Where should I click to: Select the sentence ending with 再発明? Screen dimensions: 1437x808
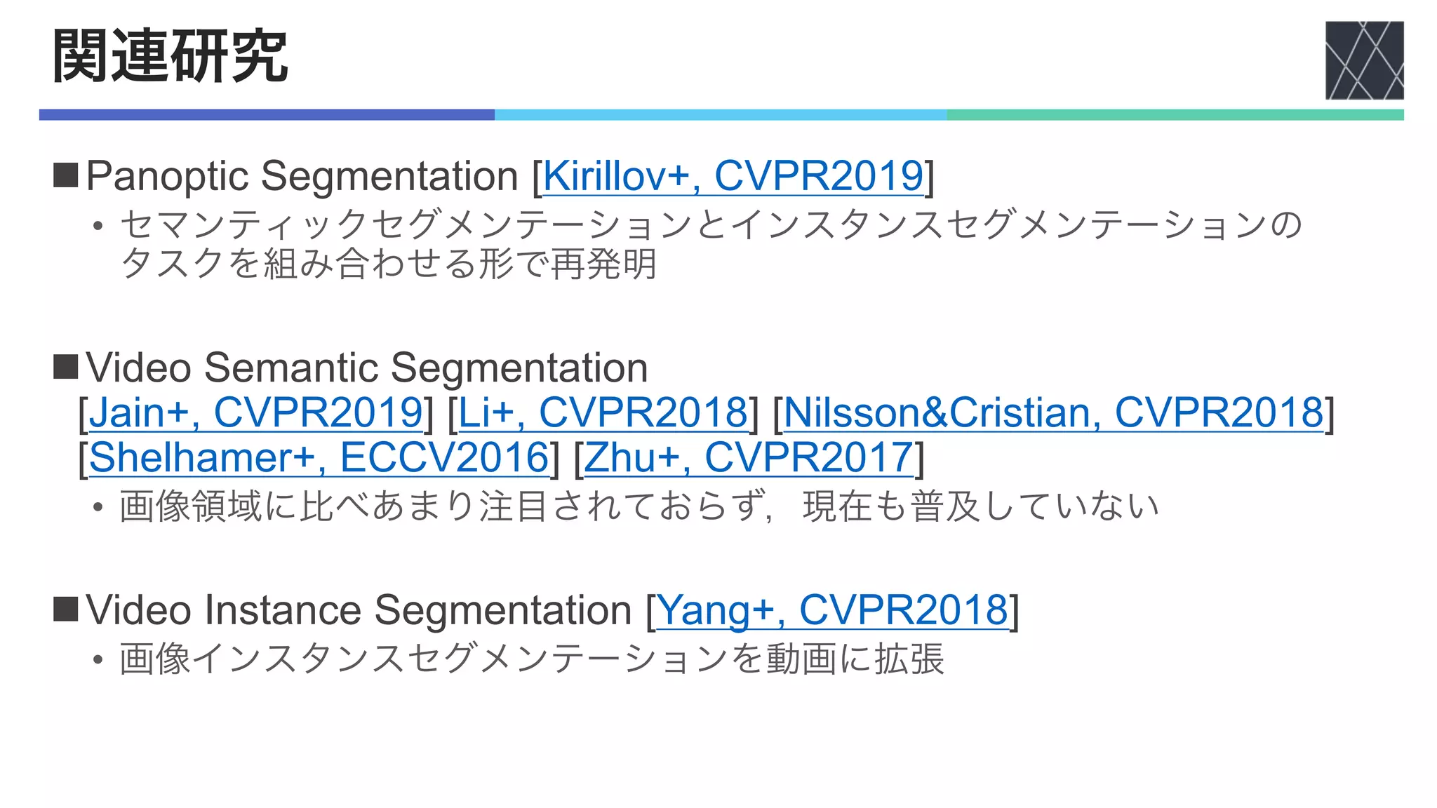click(x=711, y=244)
